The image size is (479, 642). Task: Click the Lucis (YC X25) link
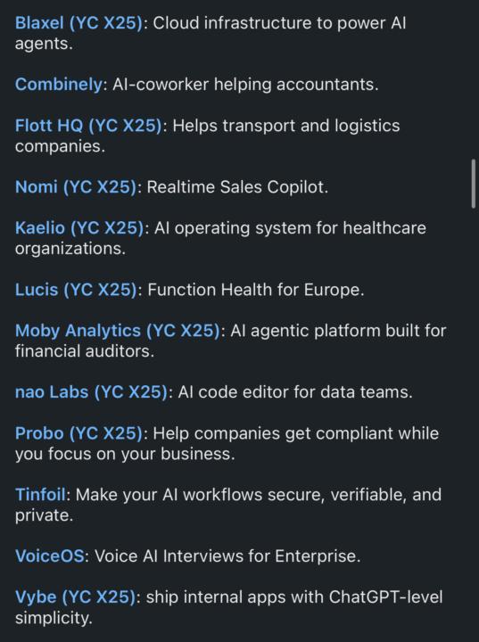76,290
